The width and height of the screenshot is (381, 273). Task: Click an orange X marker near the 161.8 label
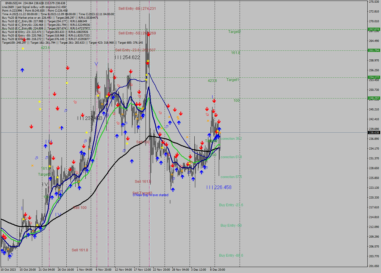[32, 166]
